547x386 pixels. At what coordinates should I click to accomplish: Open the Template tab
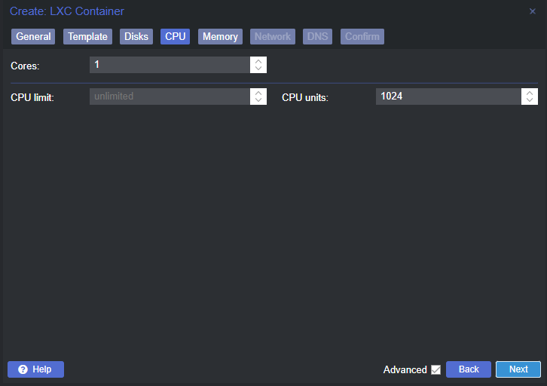[x=87, y=37]
